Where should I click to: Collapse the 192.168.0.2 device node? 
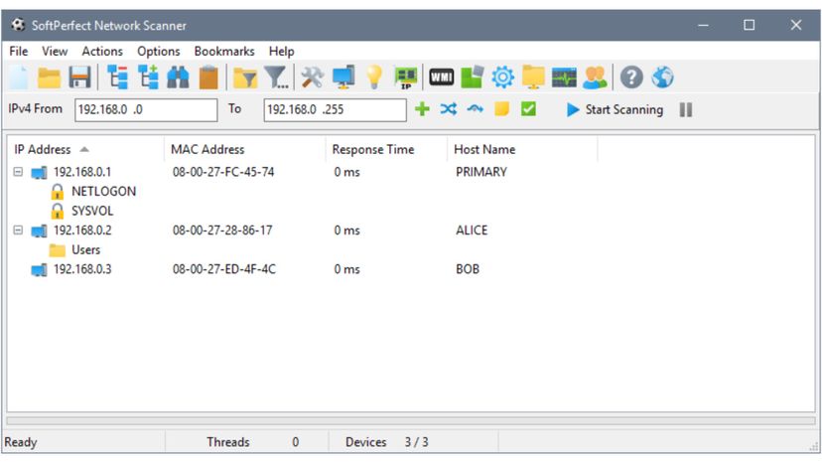pyautogui.click(x=18, y=231)
